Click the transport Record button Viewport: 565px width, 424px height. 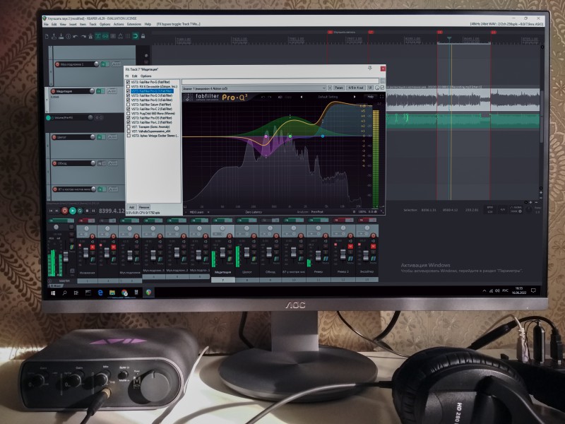(x=64, y=211)
